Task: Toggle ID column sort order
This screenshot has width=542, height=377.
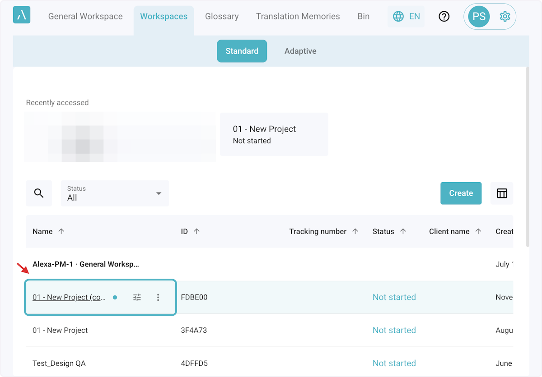Action: [x=196, y=231]
